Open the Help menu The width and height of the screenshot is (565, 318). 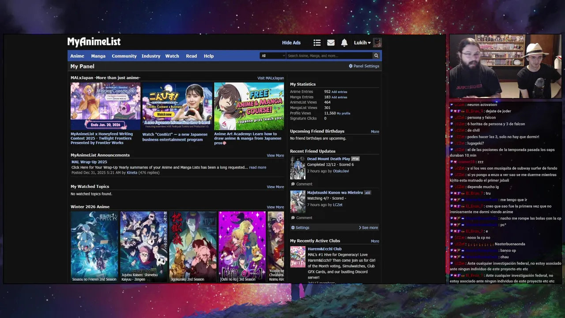(x=209, y=56)
